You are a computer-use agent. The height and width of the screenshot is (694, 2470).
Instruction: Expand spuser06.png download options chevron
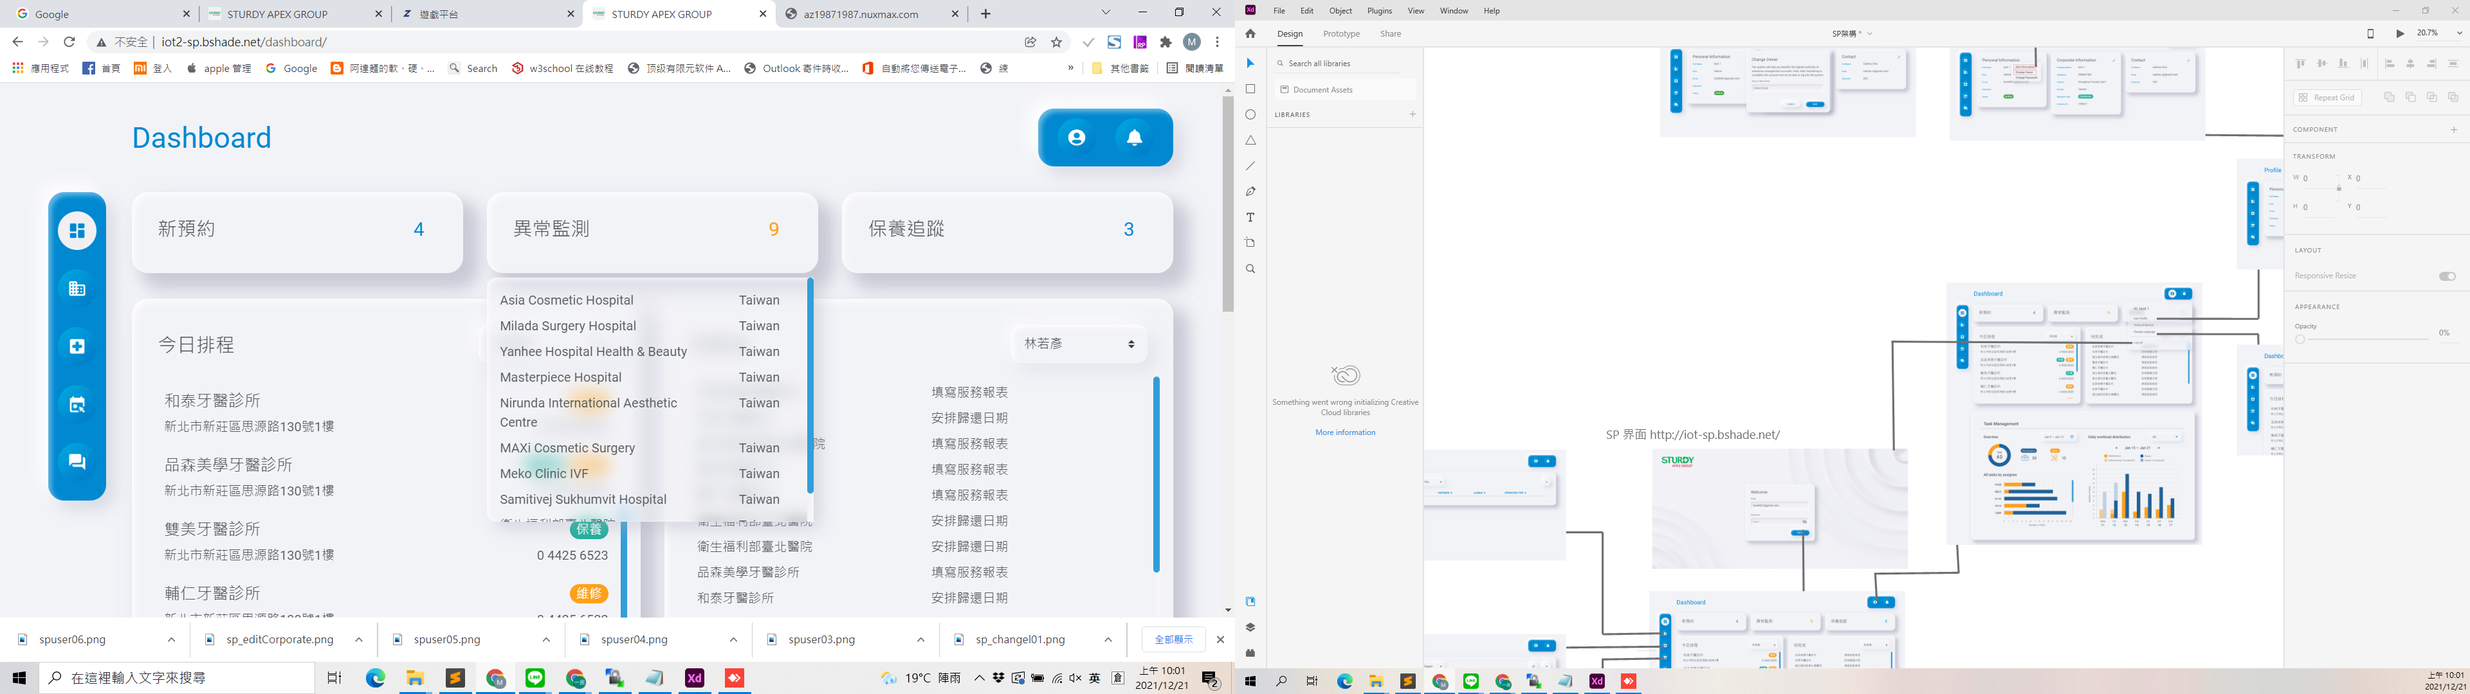172,639
